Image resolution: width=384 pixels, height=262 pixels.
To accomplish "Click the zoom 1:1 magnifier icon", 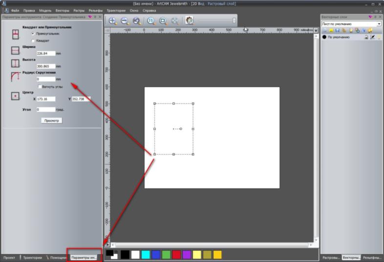I will pos(151,21).
